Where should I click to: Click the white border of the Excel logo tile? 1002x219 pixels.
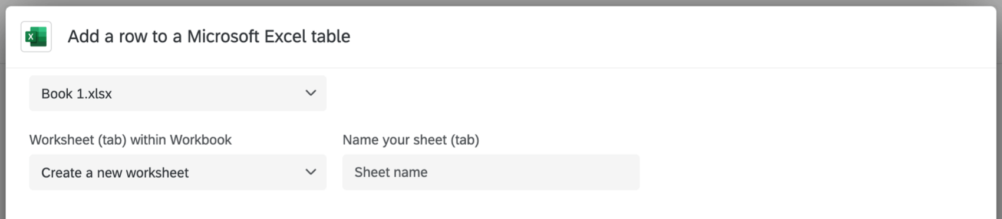pos(23,36)
